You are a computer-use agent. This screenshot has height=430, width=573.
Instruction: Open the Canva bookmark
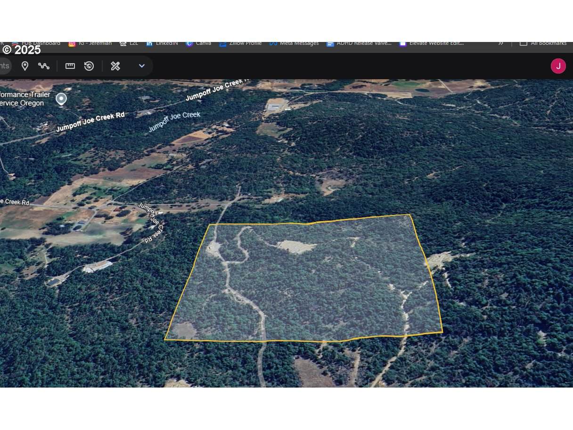pyautogui.click(x=198, y=43)
